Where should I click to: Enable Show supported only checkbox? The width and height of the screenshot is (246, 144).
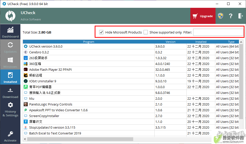tap(146, 32)
